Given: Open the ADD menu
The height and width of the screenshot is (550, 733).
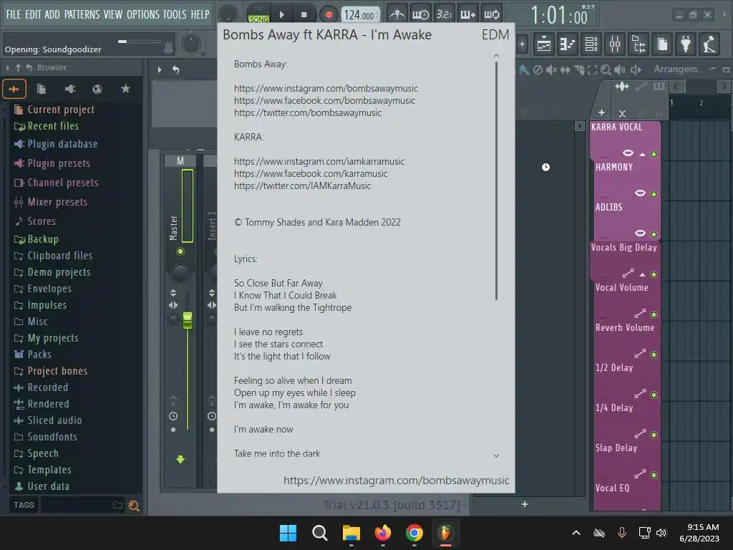Looking at the screenshot, I should coord(52,14).
